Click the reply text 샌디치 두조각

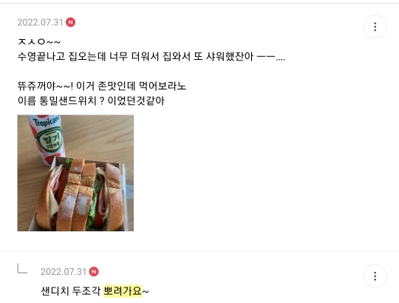[x=70, y=290]
